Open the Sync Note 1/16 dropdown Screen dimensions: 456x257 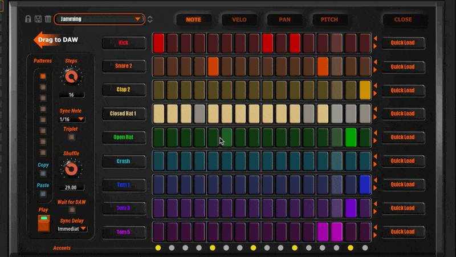click(x=72, y=119)
